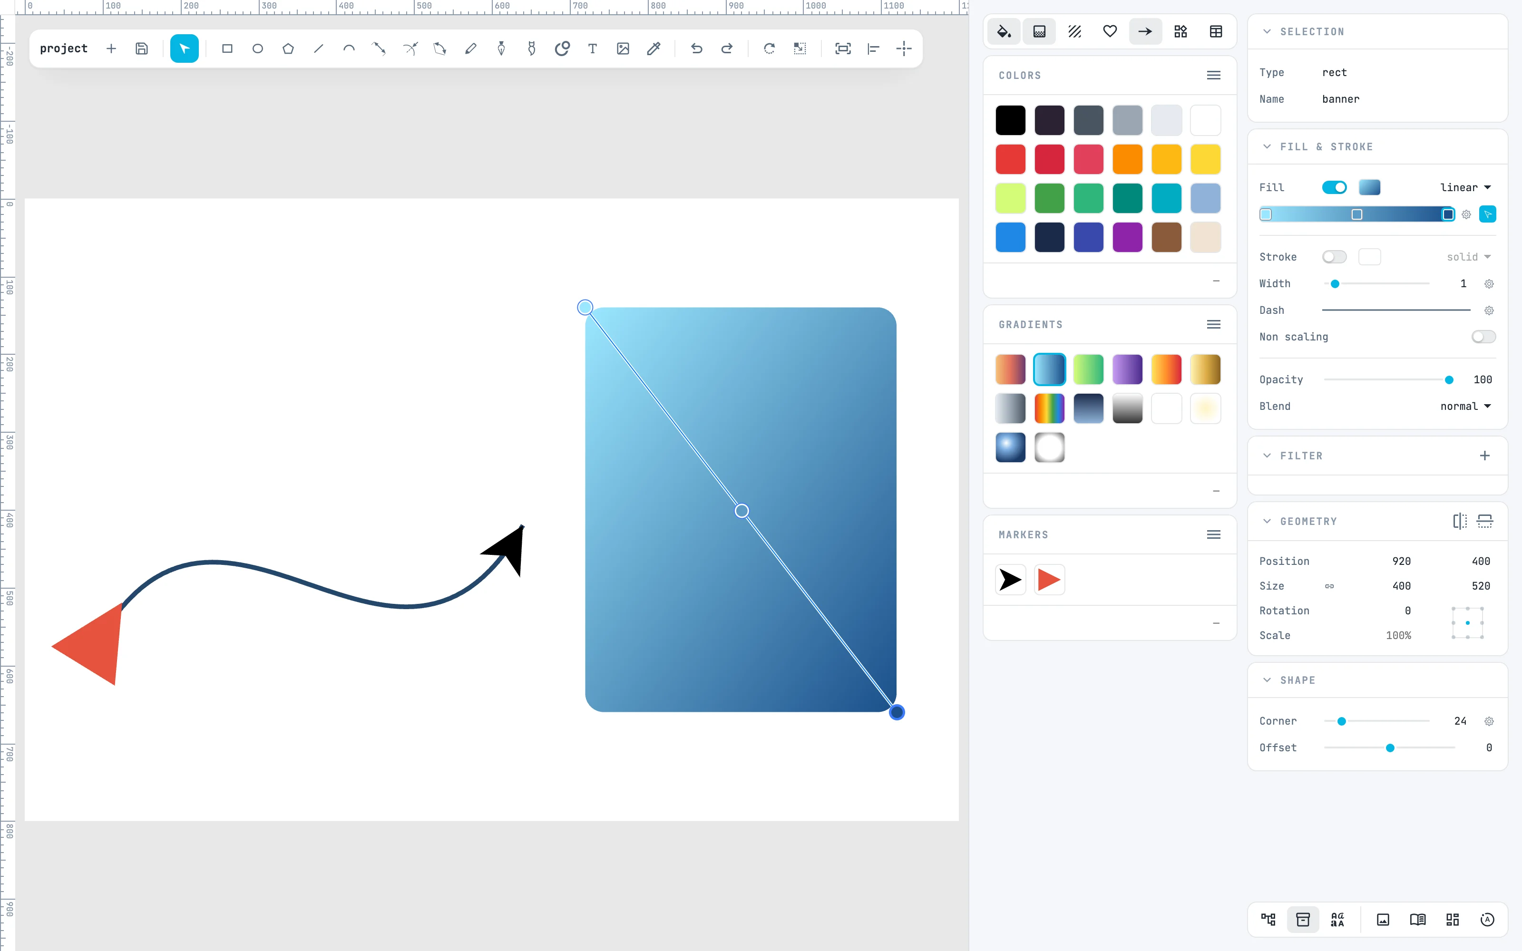This screenshot has height=951, width=1522.
Task: Click the save project icon
Action: pyautogui.click(x=142, y=49)
